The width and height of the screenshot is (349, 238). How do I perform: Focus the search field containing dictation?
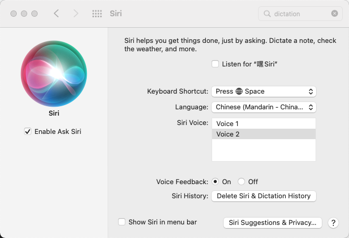(300, 14)
